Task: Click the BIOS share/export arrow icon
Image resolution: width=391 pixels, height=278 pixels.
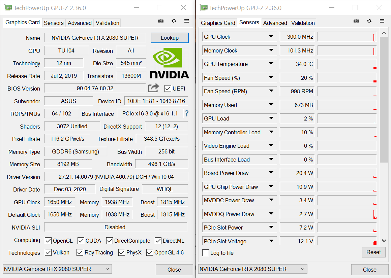Action: click(x=154, y=88)
